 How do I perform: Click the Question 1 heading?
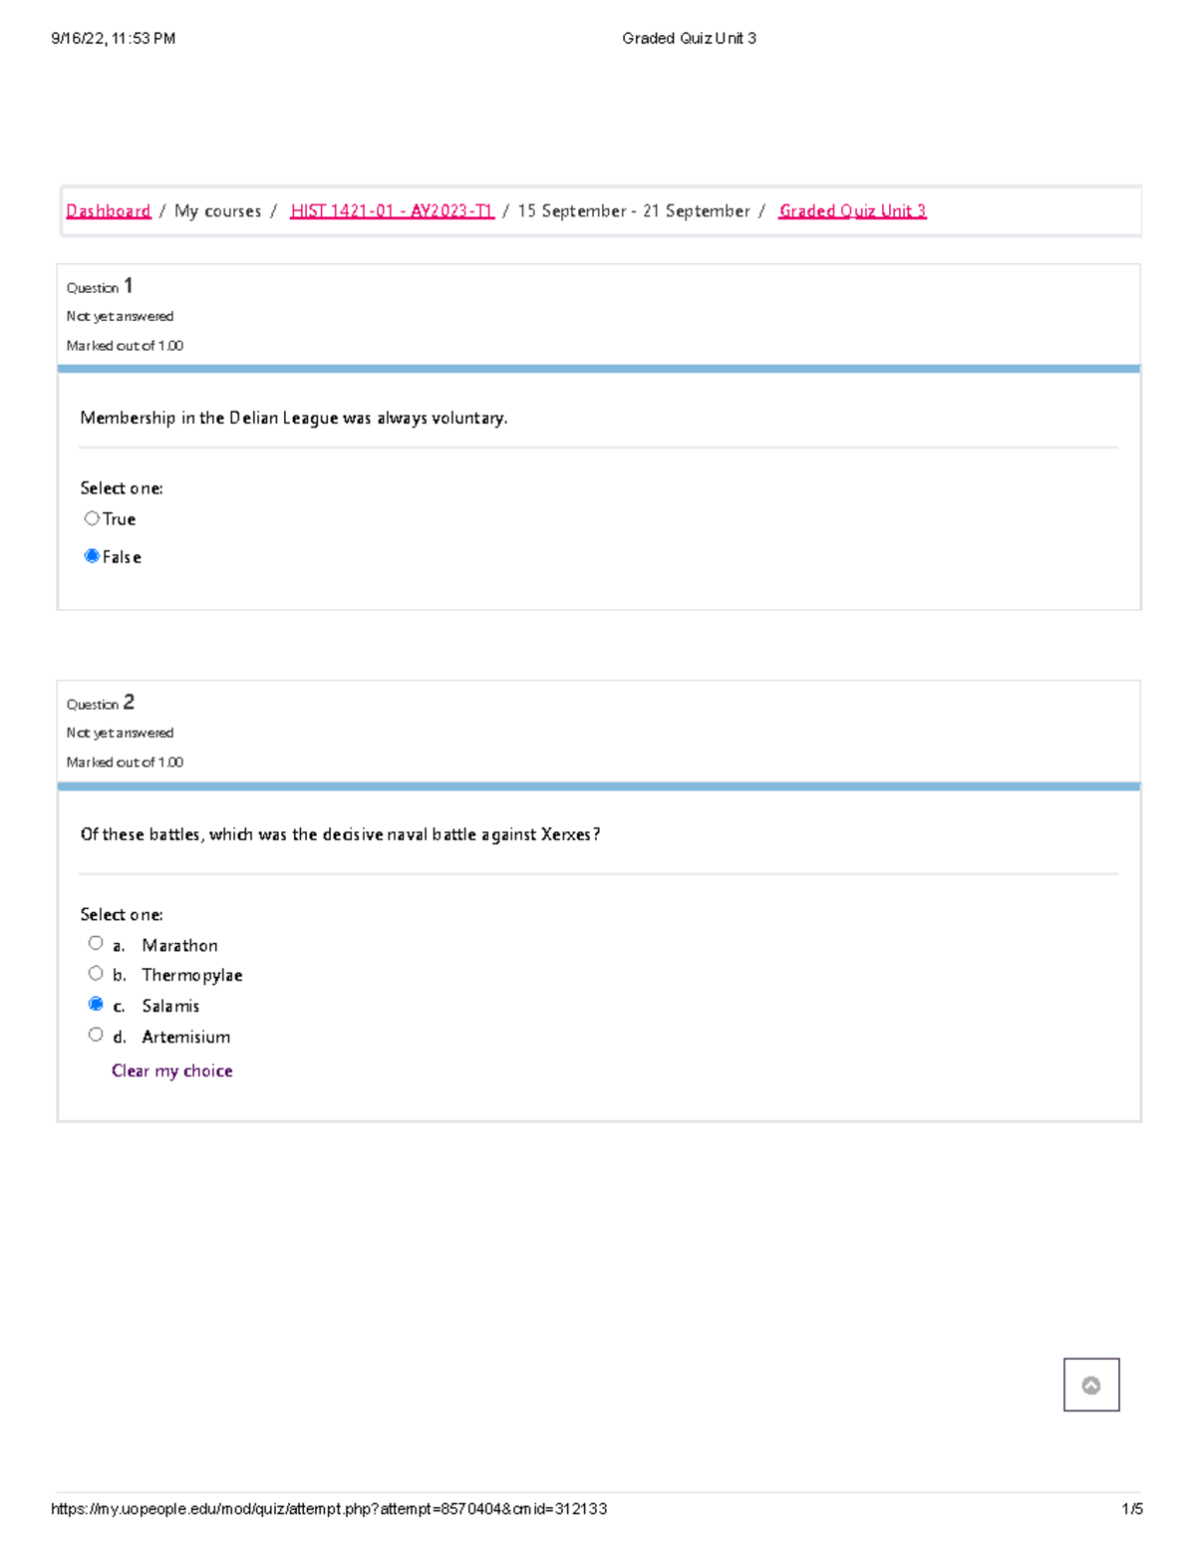(100, 287)
